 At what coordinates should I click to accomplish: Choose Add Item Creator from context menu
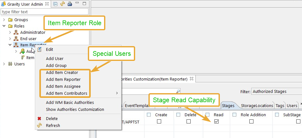(62, 72)
